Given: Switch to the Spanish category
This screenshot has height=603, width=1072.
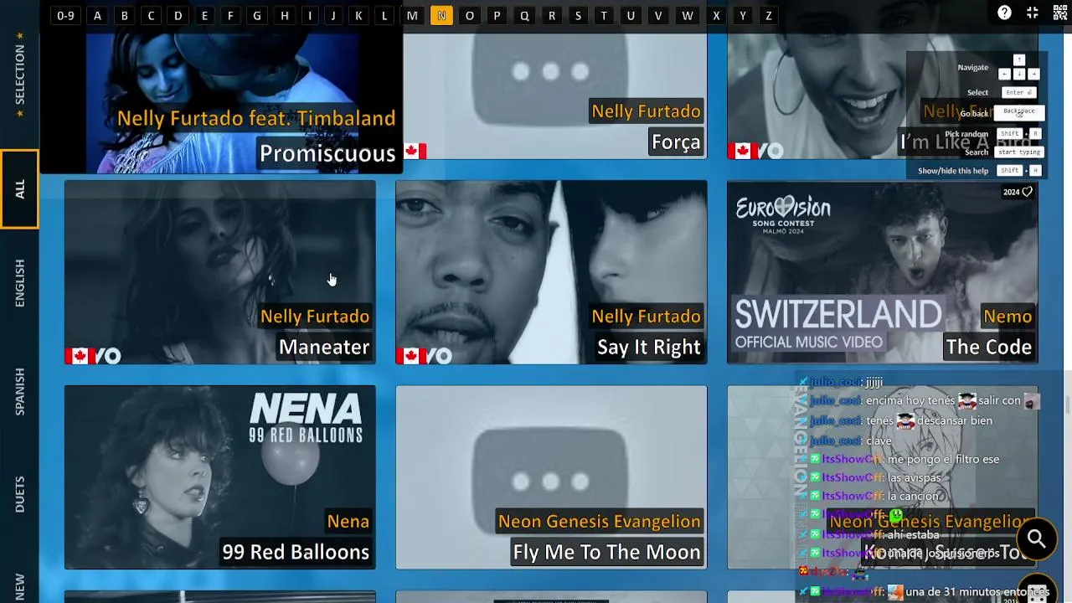Looking at the screenshot, I should (x=19, y=391).
